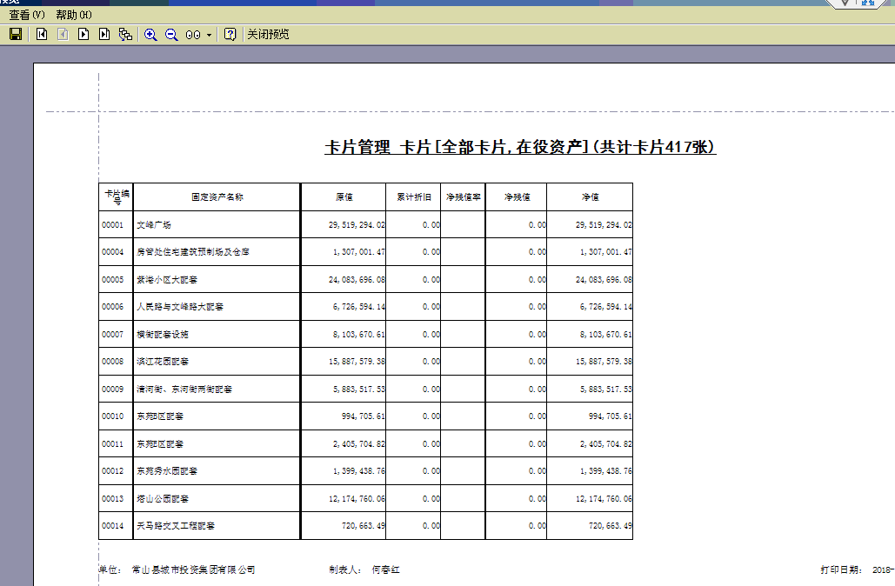
Task: Click net value 12,174,760.06 in 净值 column
Action: [604, 499]
